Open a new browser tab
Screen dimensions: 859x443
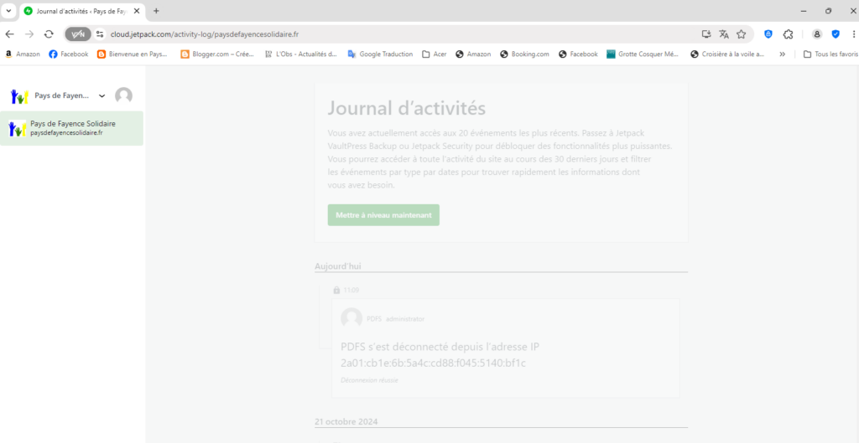pyautogui.click(x=156, y=11)
